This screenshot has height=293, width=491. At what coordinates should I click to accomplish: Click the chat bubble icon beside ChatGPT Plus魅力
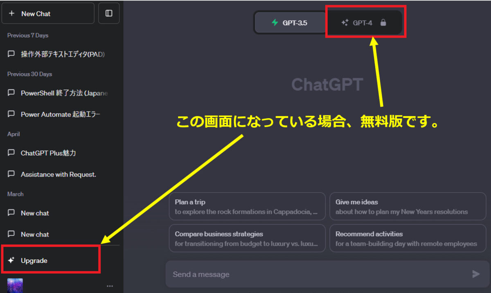[11, 153]
